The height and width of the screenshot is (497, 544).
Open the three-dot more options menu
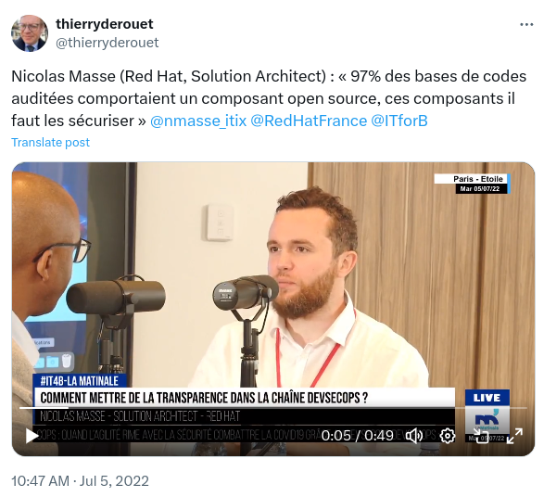pyautogui.click(x=526, y=25)
